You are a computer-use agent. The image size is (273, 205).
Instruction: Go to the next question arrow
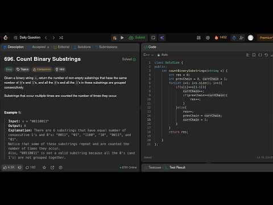(53, 38)
